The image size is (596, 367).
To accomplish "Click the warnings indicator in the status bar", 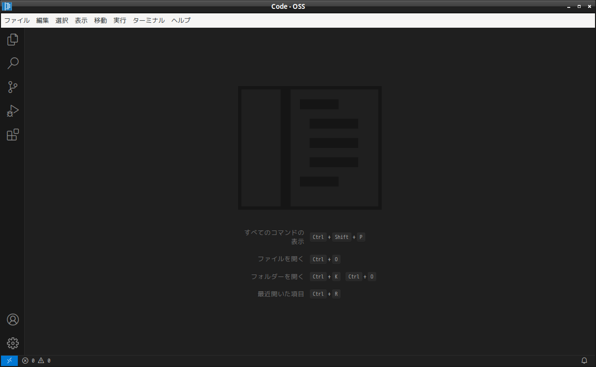I will 44,360.
